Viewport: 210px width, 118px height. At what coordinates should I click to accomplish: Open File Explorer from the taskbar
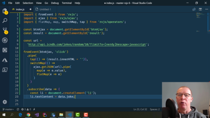pyautogui.click(x=61, y=115)
